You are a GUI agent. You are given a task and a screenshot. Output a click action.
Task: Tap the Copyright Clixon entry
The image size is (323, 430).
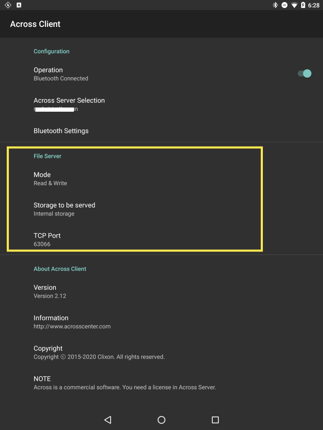[161, 352]
